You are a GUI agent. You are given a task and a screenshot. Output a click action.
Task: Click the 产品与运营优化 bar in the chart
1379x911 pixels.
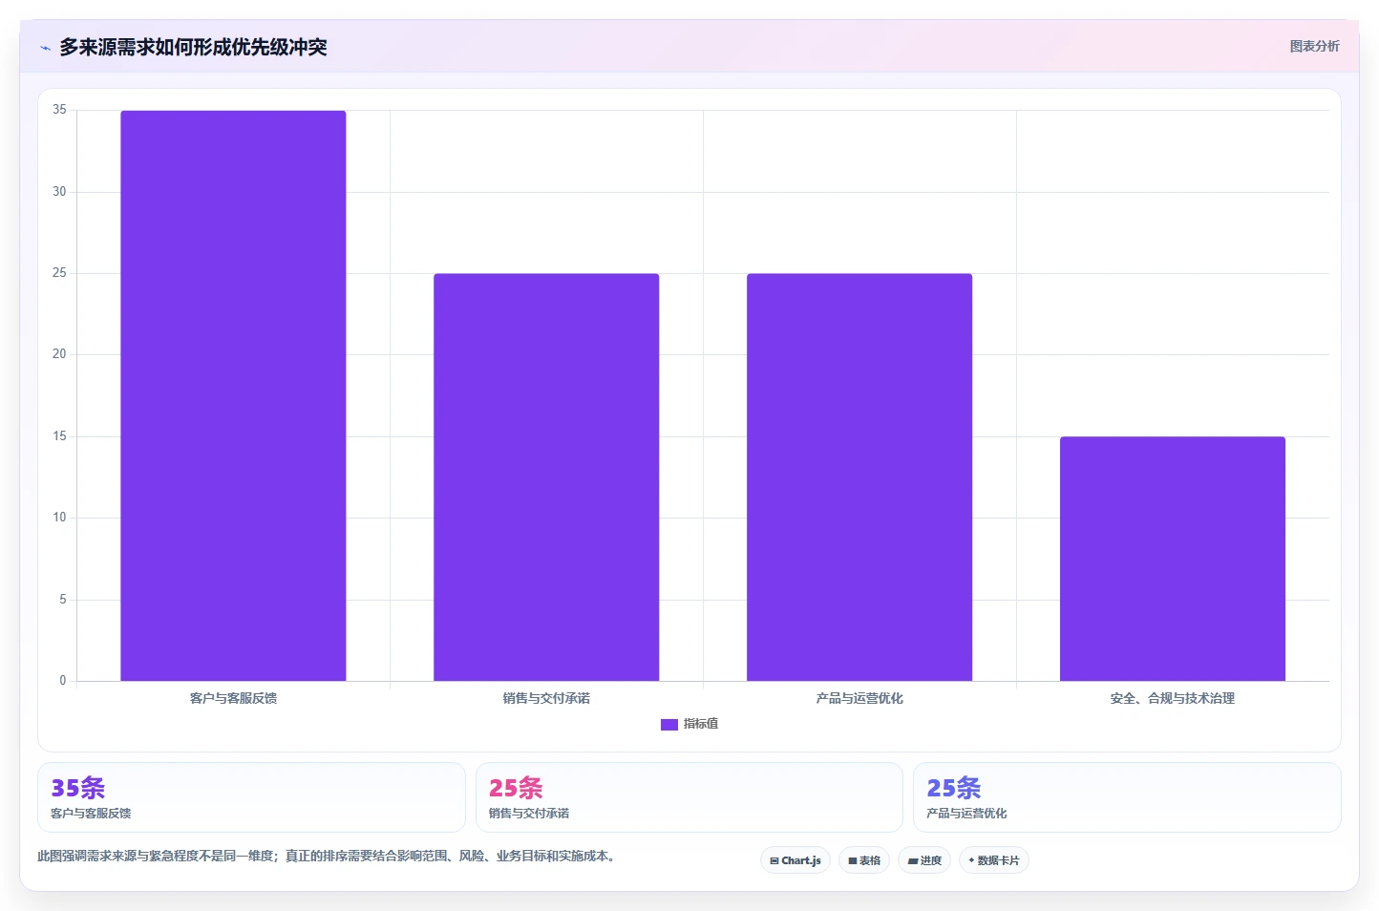click(x=859, y=477)
